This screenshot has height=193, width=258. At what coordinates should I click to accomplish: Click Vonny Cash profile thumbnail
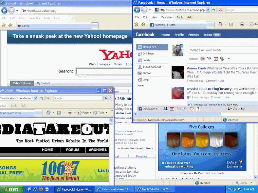(x=178, y=72)
